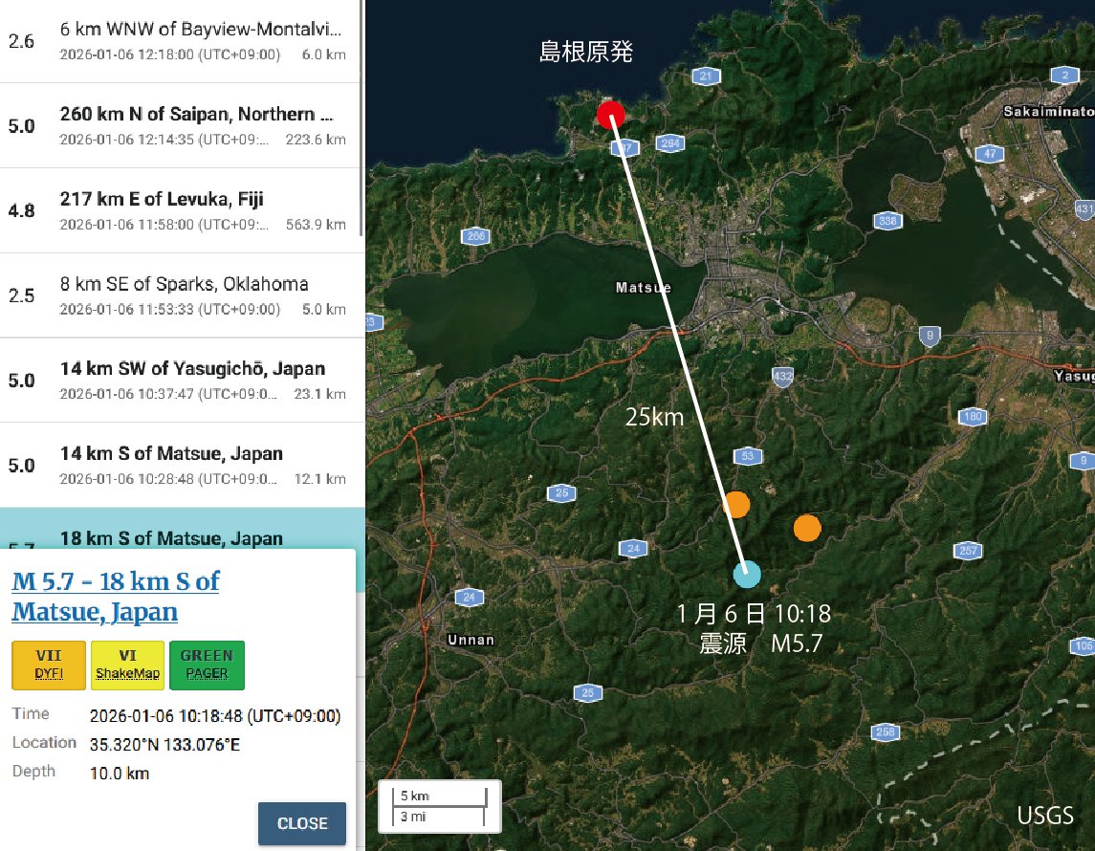
Task: Click the yellow VII DYFI intensity badge
Action: pos(48,664)
